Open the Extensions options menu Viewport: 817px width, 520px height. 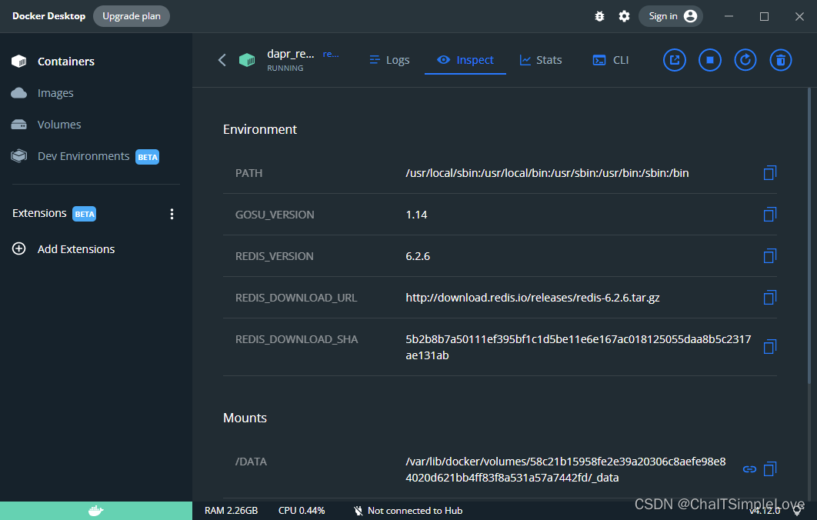point(172,214)
